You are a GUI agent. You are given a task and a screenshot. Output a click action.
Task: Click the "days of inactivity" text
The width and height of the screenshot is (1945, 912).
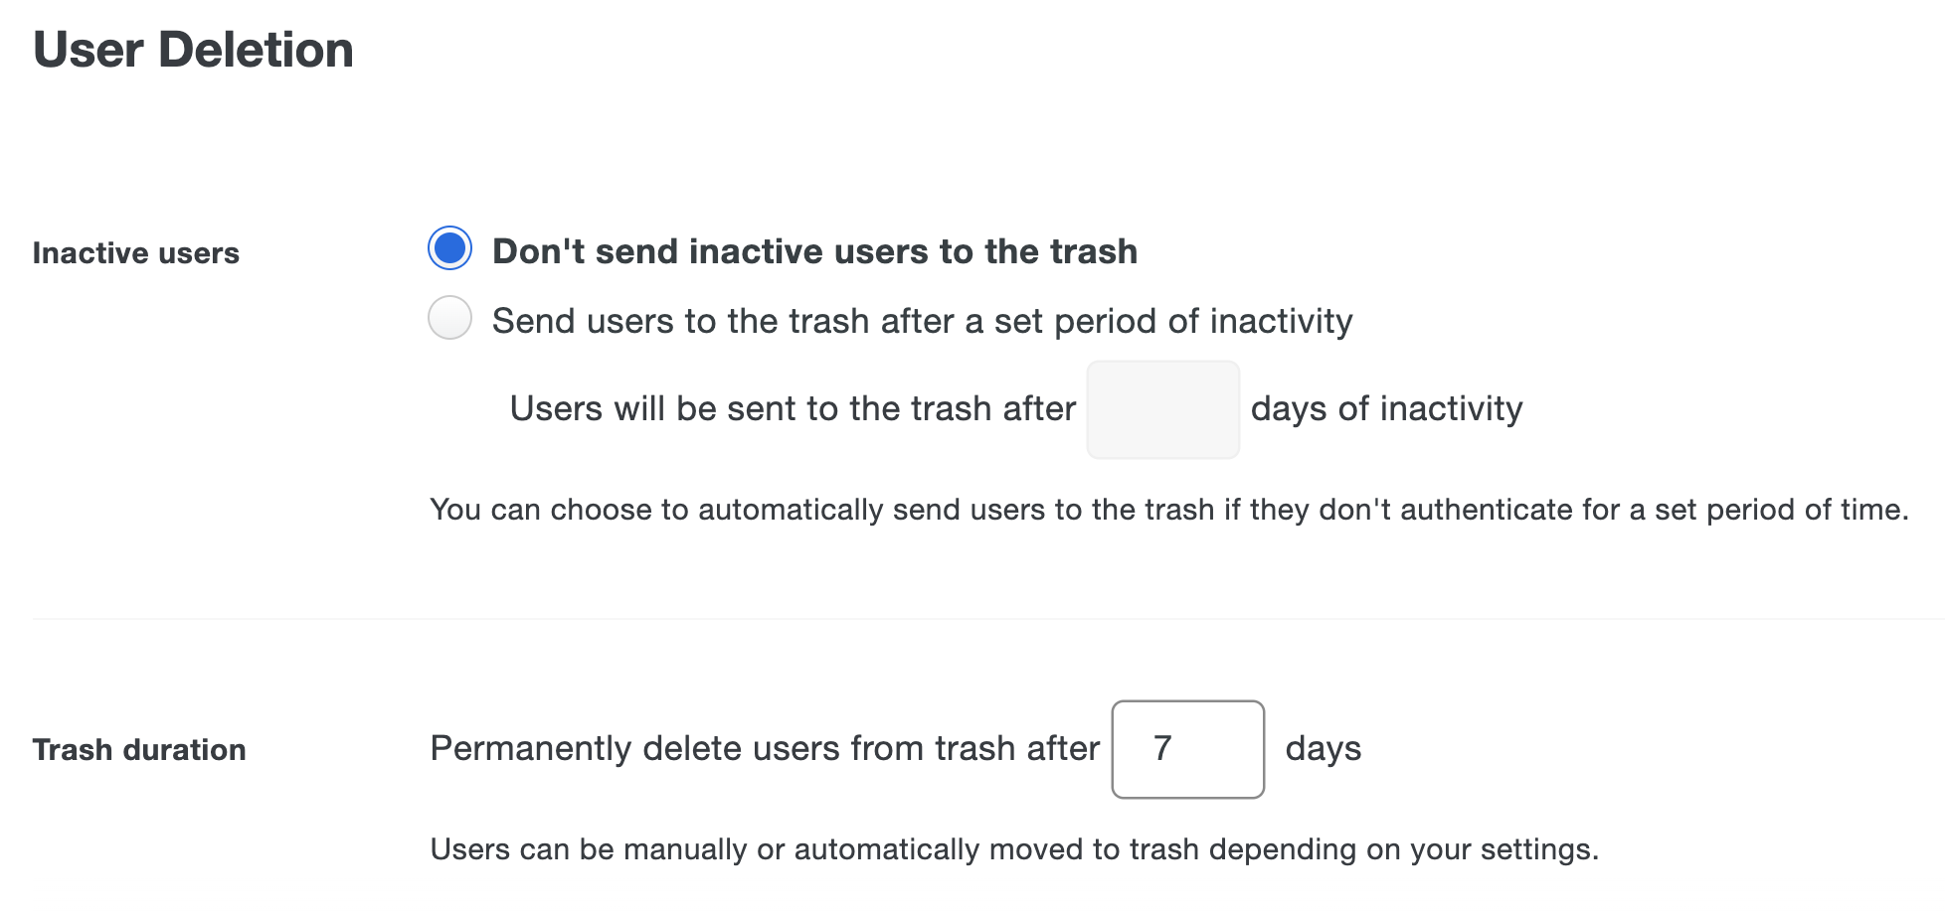tap(1386, 407)
